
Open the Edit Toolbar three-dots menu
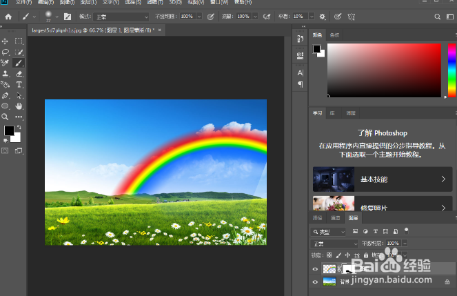tap(19, 117)
